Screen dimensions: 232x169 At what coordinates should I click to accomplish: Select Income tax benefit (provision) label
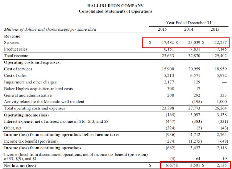pos(31,142)
